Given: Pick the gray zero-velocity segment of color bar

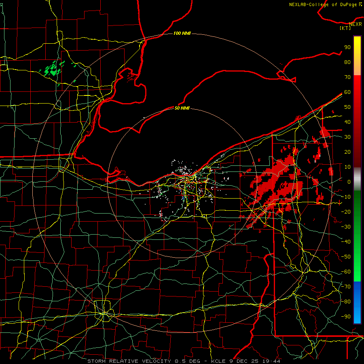Looking at the screenshot, I should 357,179.
